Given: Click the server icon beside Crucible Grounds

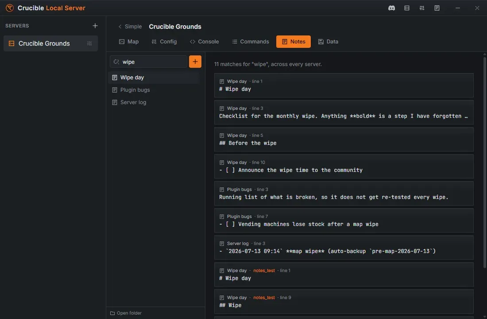Looking at the screenshot, I should (12, 43).
